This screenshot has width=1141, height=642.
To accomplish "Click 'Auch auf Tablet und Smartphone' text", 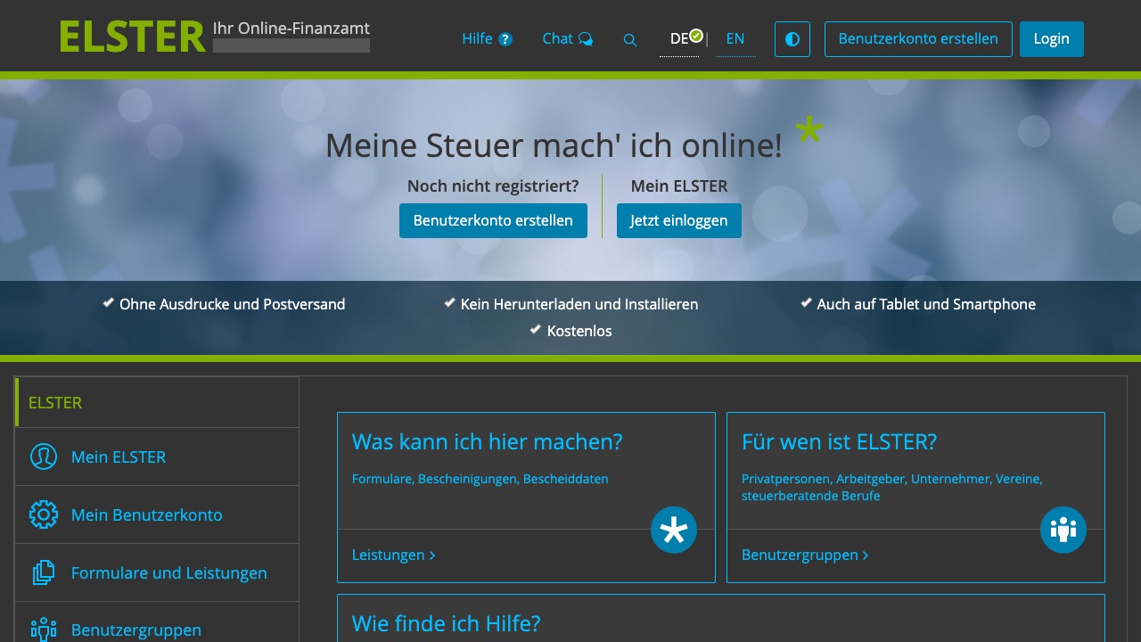I will coord(926,304).
